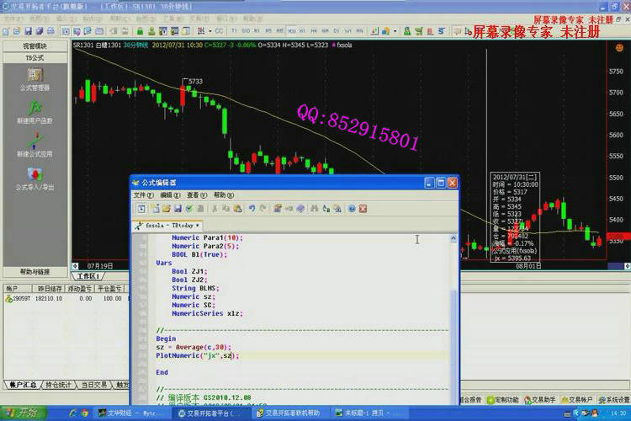Expand the 帮助与链接 sidebar section
This screenshot has width=631, height=421.
(34, 272)
